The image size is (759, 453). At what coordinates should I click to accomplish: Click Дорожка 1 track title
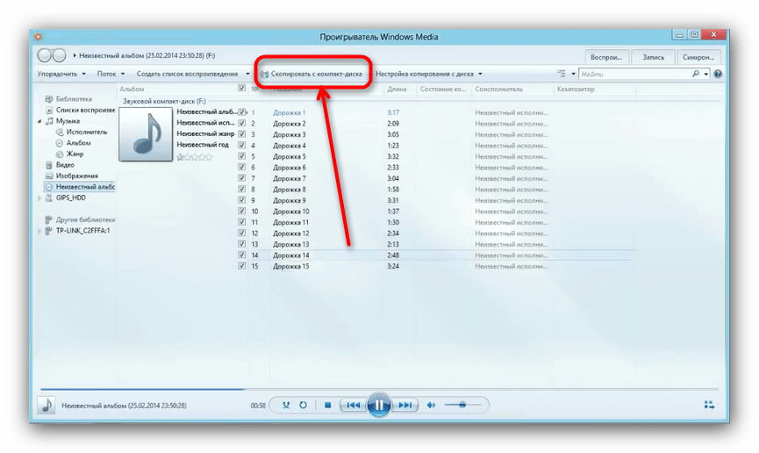coord(289,112)
